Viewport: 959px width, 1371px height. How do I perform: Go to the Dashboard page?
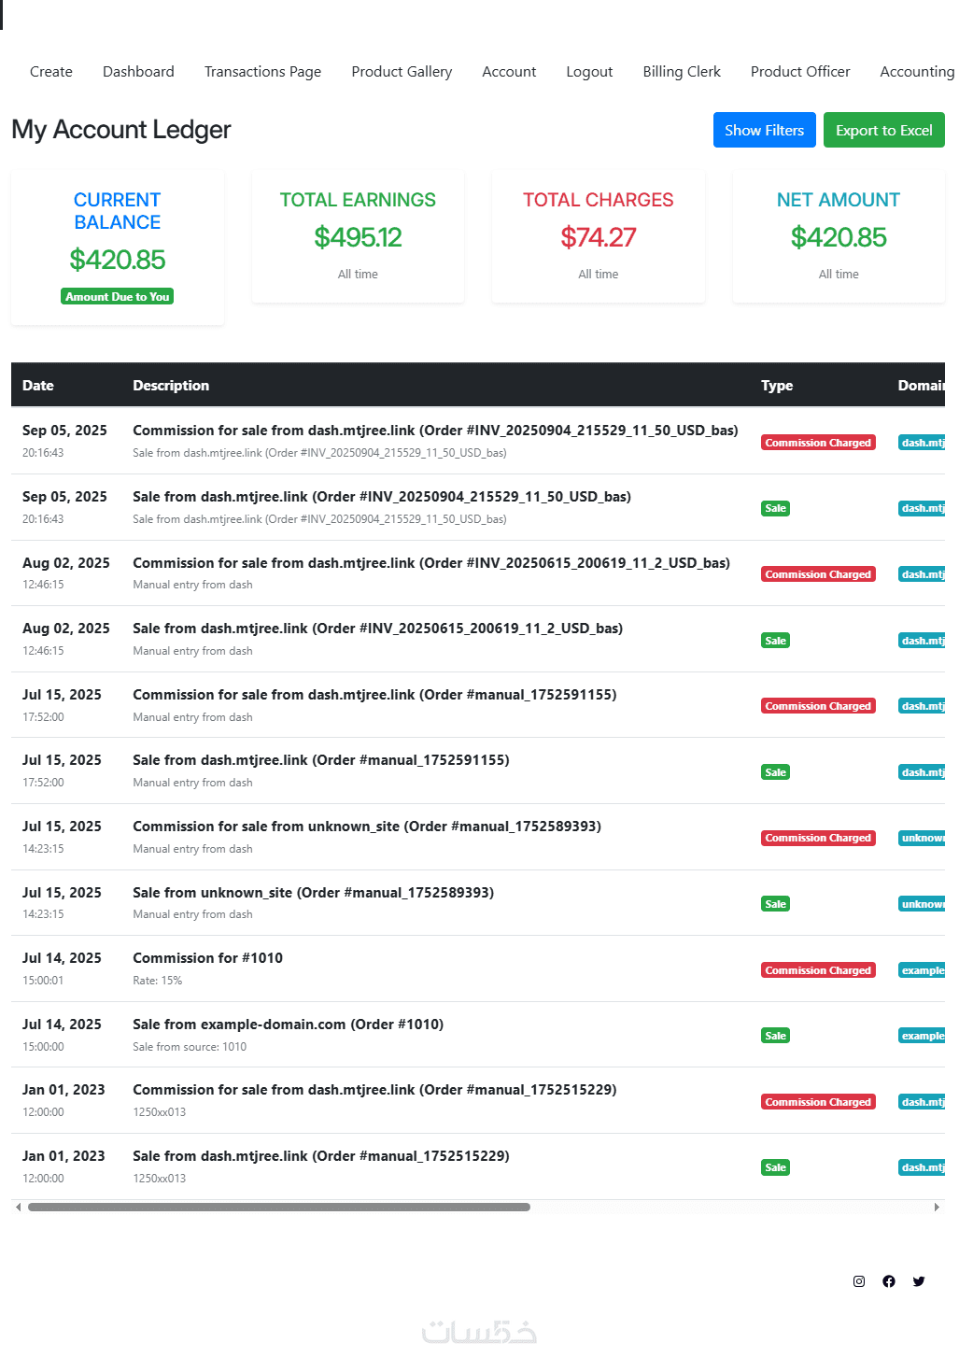[138, 72]
